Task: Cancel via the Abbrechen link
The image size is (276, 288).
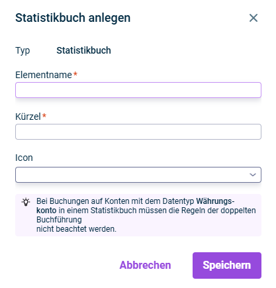Action: point(145,265)
